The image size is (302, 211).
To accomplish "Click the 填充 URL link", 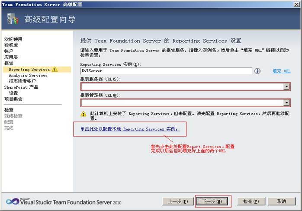I will (x=281, y=71).
